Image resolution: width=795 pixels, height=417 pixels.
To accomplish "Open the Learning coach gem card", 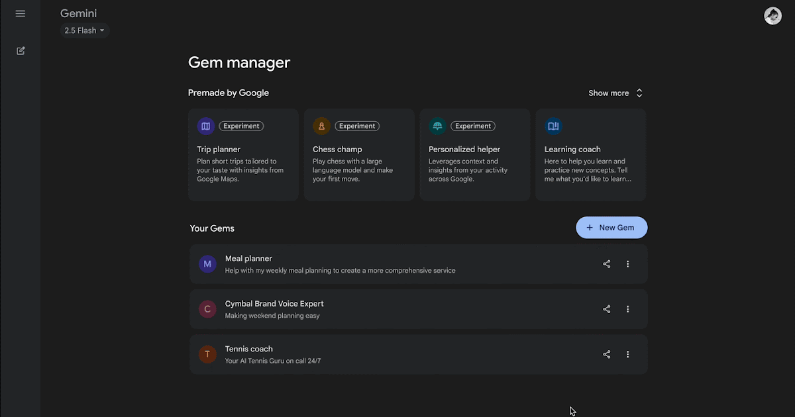I will coord(590,155).
